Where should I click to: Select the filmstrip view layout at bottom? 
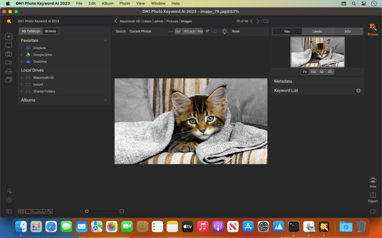pos(35,211)
